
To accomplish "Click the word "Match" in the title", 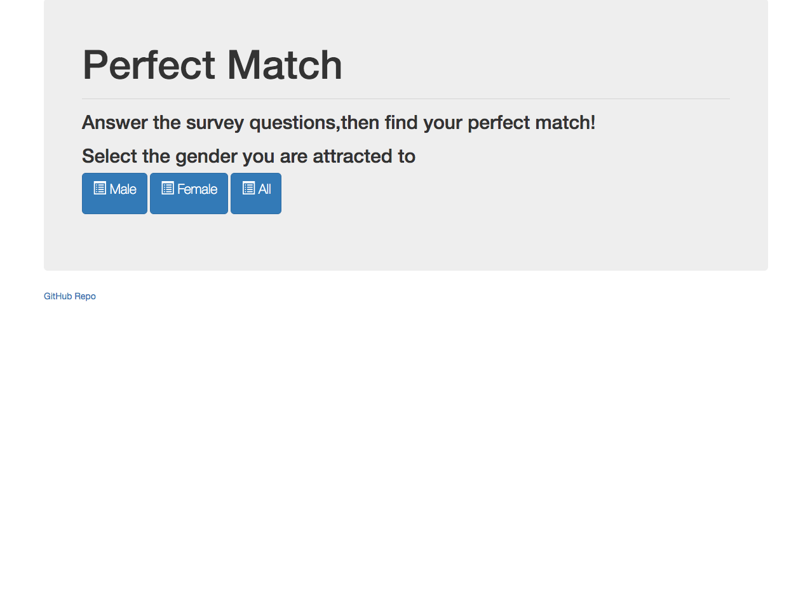I will (285, 65).
